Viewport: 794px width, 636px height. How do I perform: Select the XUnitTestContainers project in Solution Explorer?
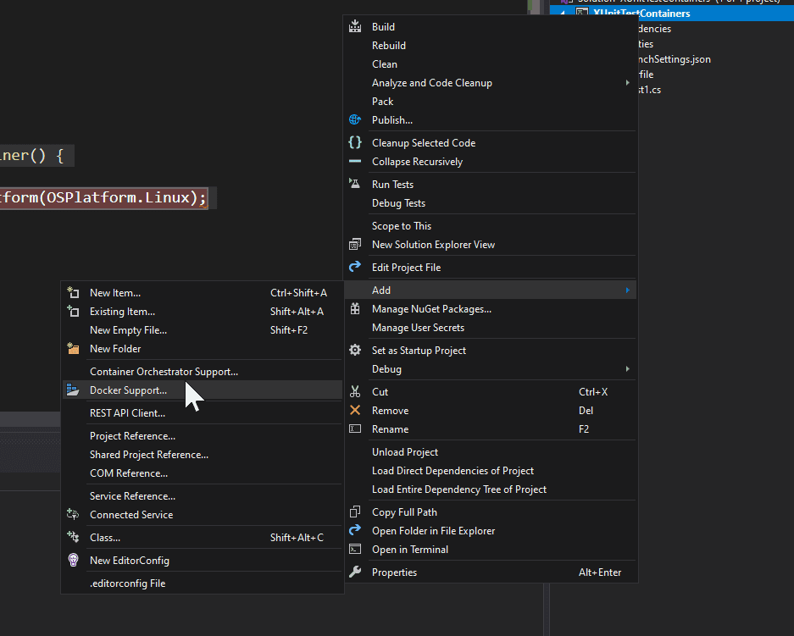pos(641,14)
